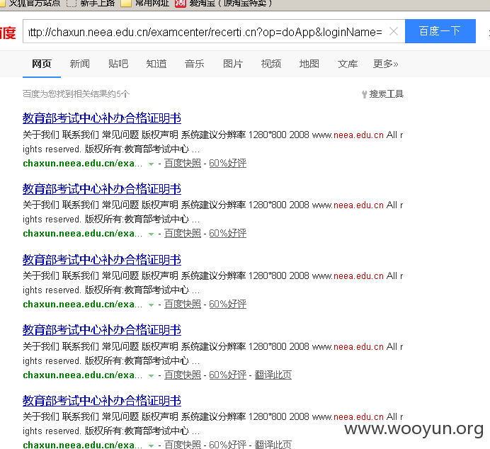Viewport: 490px width, 449px height.
Task: Clear the search box with the X icon
Action: pos(394,31)
